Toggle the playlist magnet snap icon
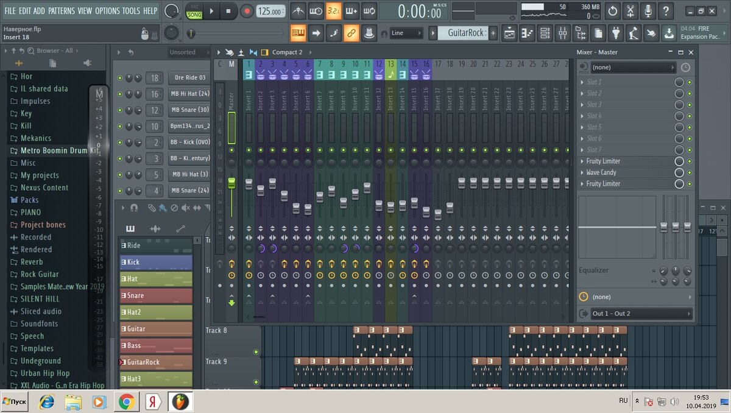The image size is (731, 413). click(x=133, y=208)
